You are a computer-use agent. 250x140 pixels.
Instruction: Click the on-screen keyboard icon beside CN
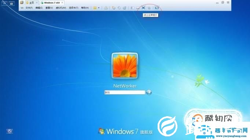tap(11, 3)
